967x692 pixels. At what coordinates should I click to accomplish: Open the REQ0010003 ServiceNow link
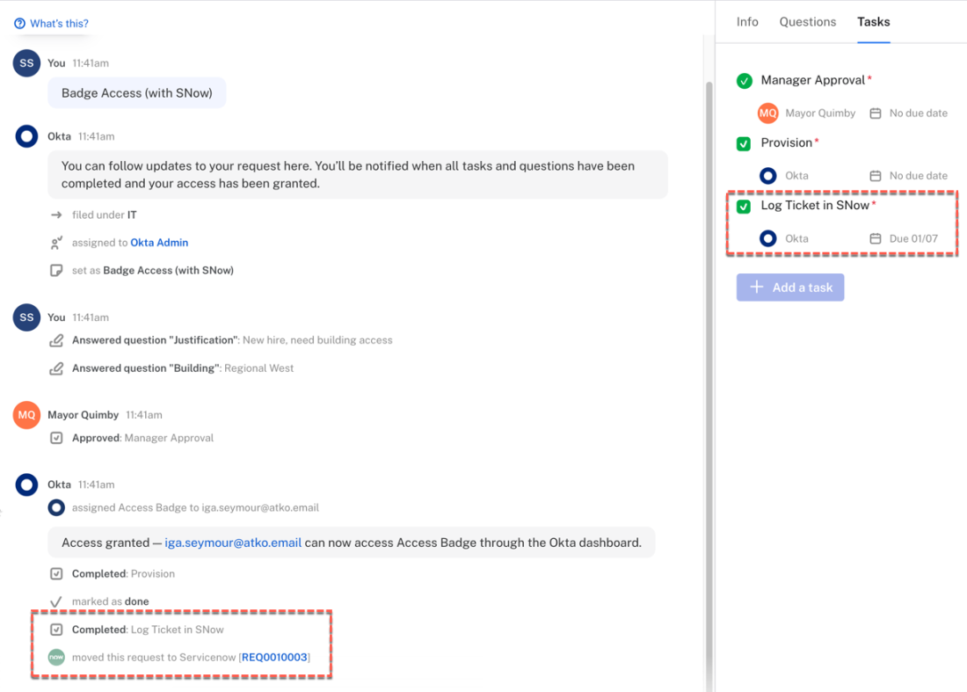275,657
